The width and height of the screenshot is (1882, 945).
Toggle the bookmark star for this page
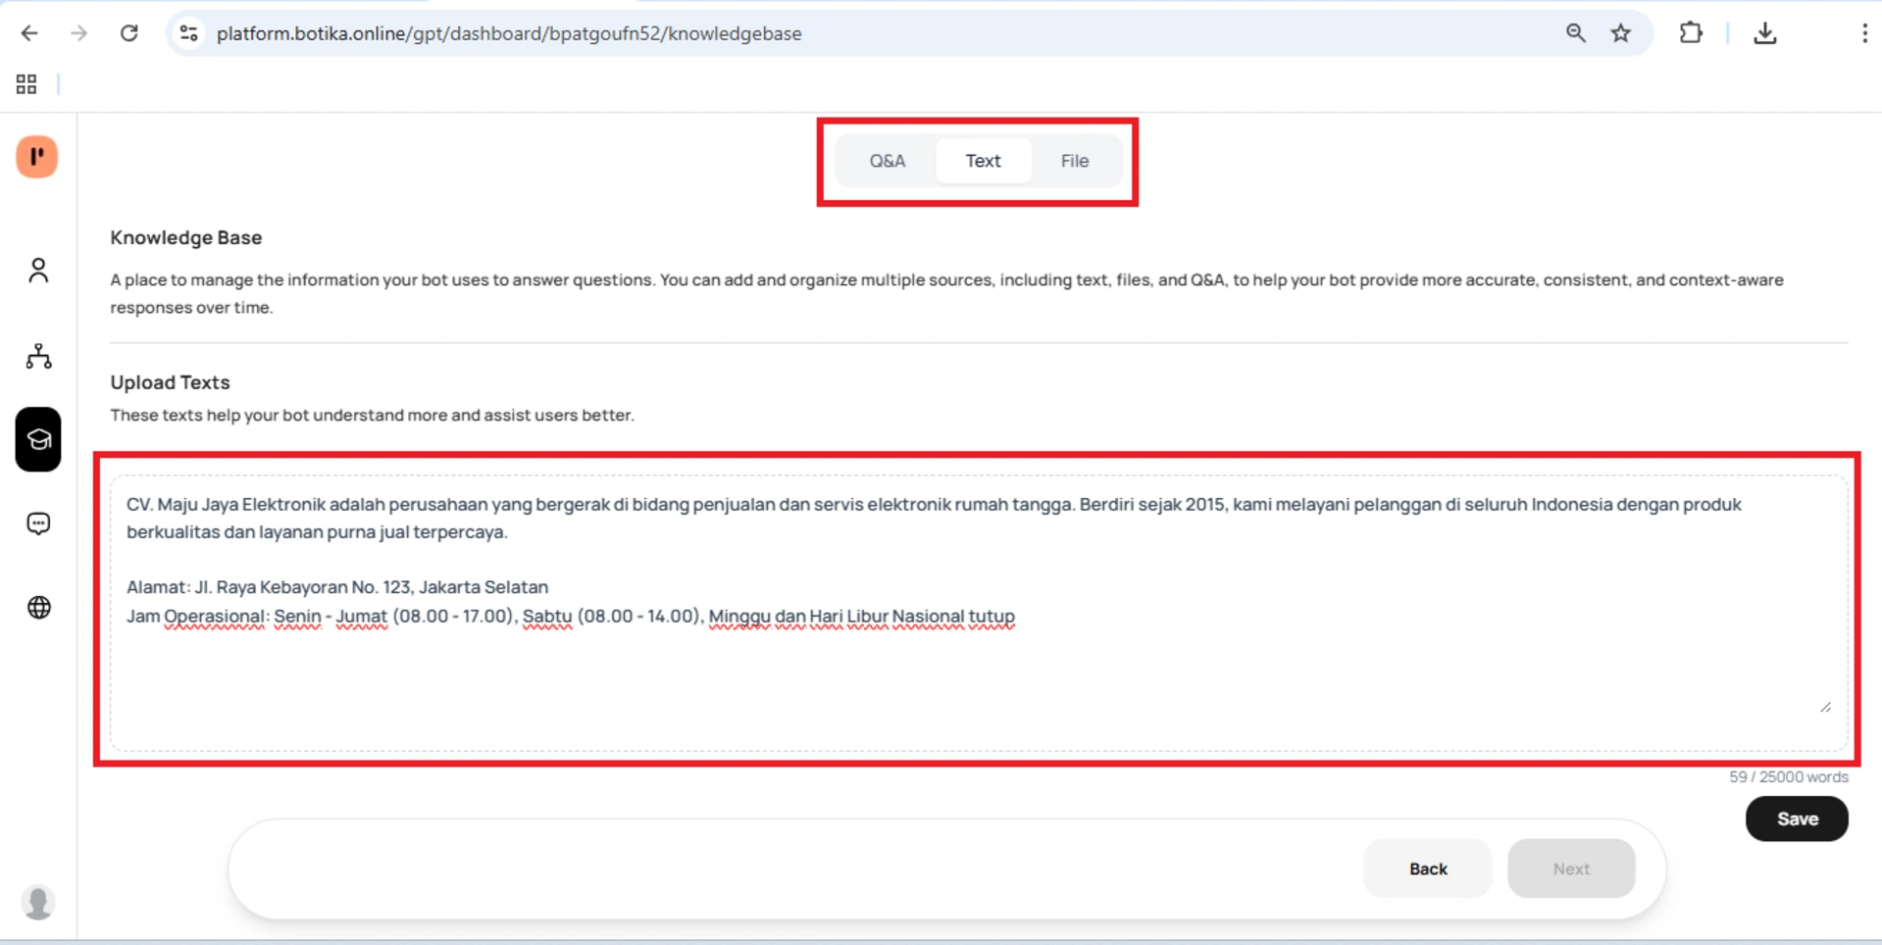(1621, 32)
